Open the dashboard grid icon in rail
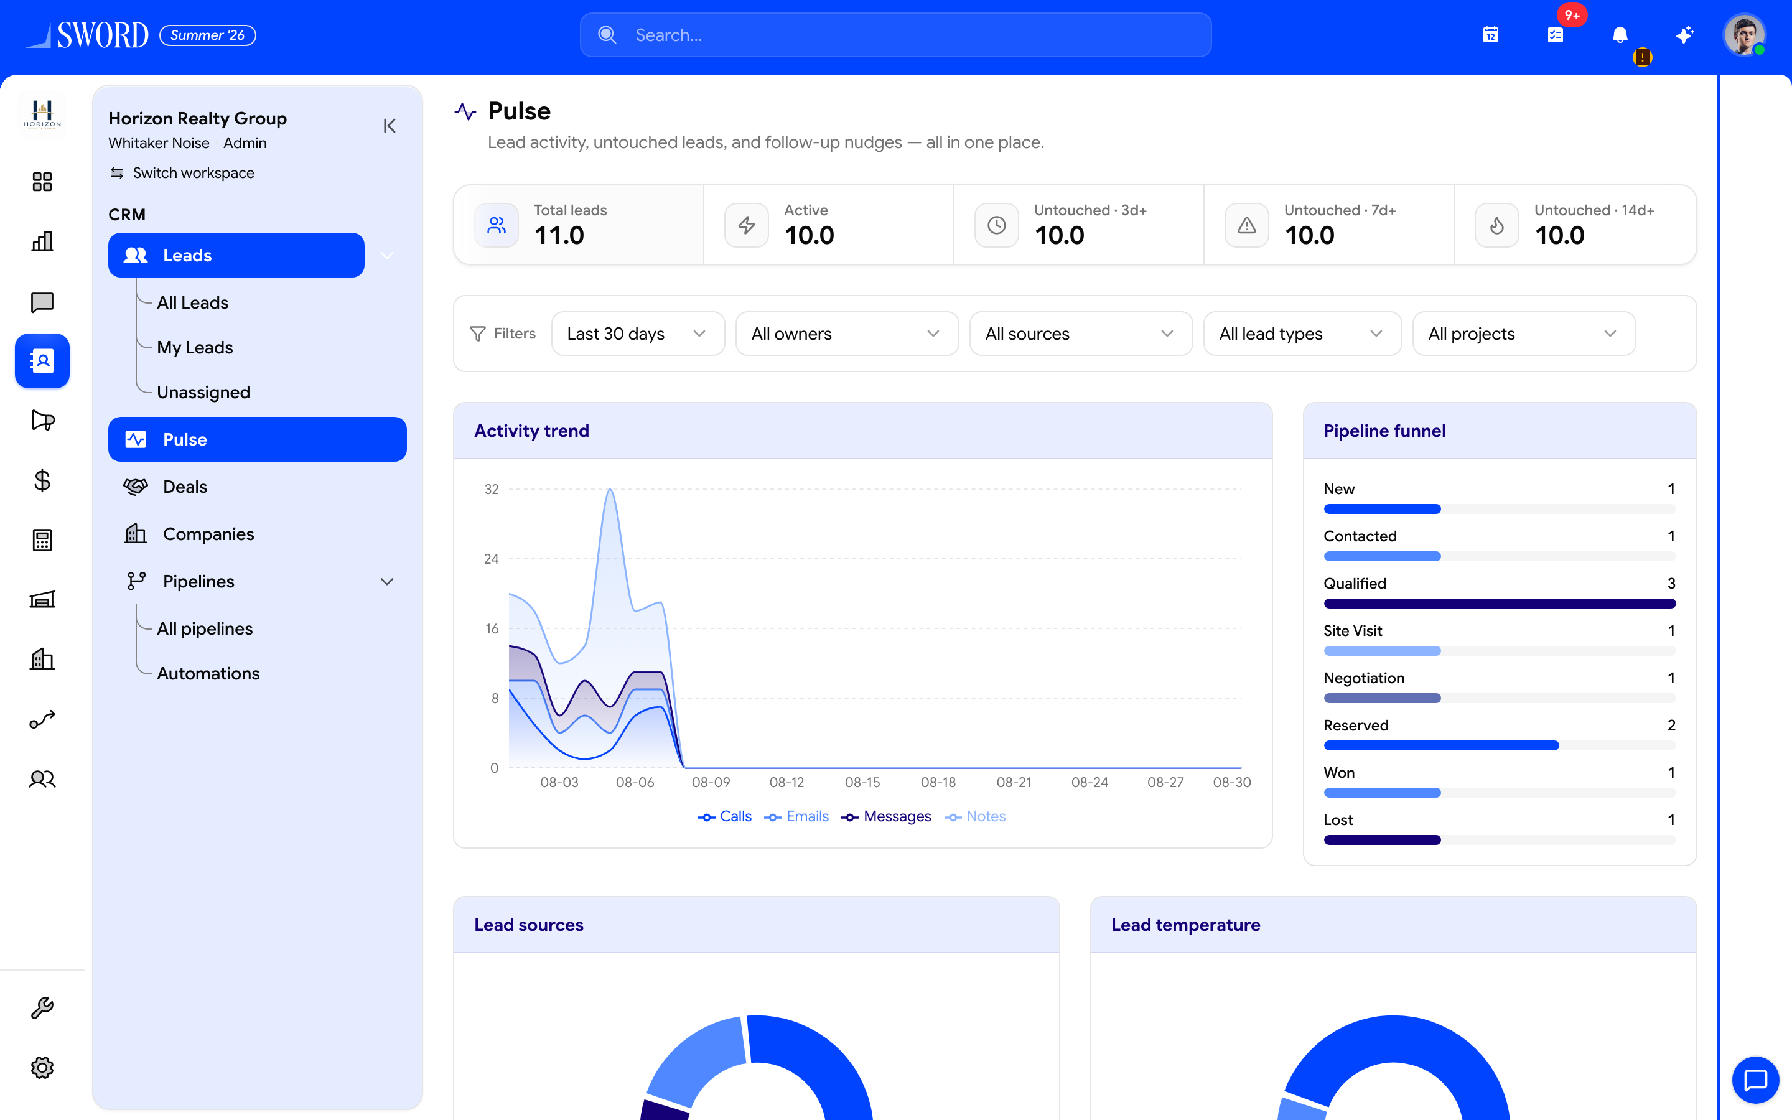Image resolution: width=1792 pixels, height=1120 pixels. 42,182
